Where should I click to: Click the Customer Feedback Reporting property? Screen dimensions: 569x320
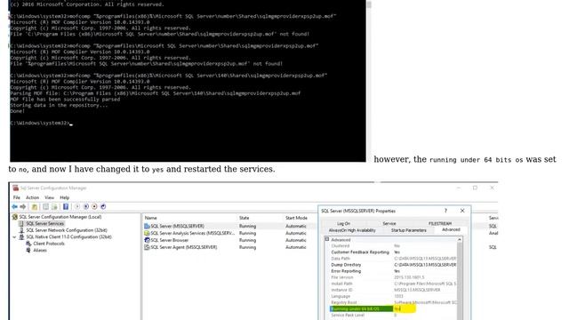360,252
